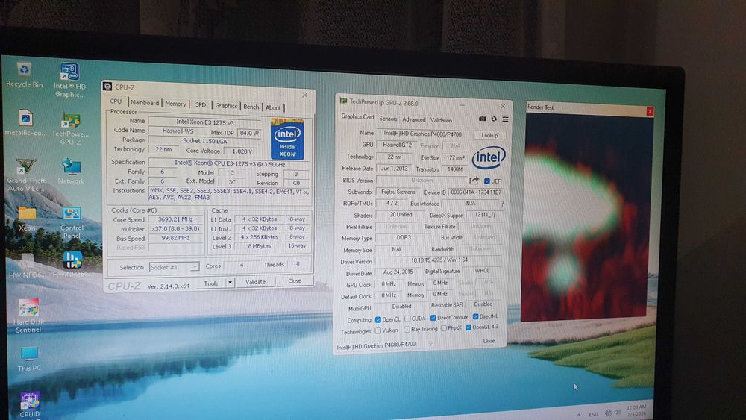Toggle the UEFI checkbox in GPU-Z
Image resolution: width=746 pixels, height=420 pixels.
point(486,181)
